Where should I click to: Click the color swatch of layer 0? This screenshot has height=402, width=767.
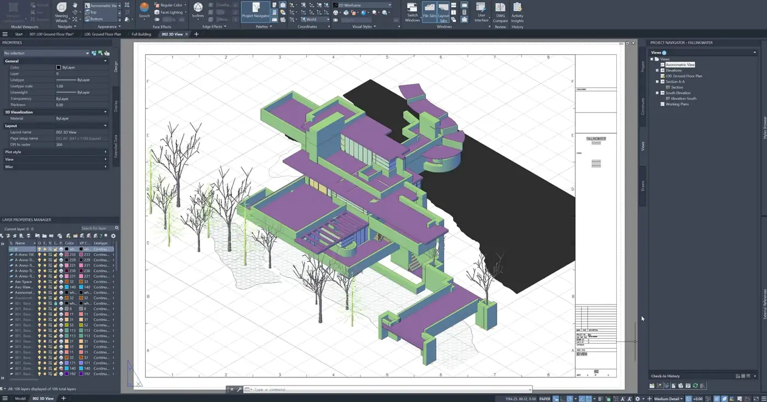click(x=67, y=249)
